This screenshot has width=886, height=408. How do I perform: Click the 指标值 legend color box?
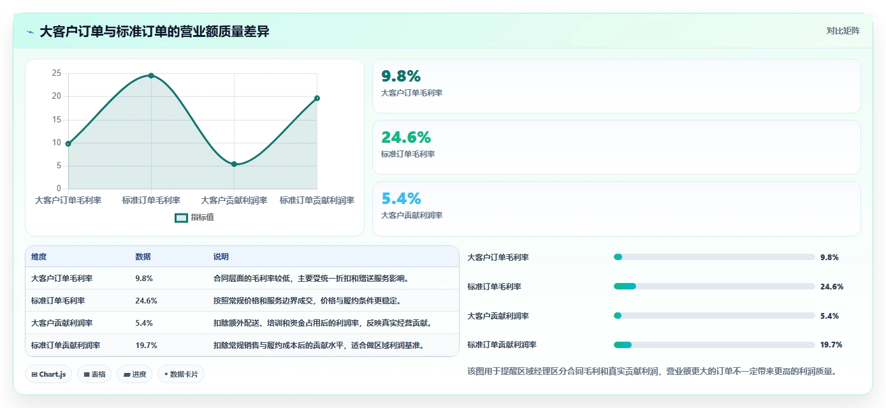tap(181, 217)
